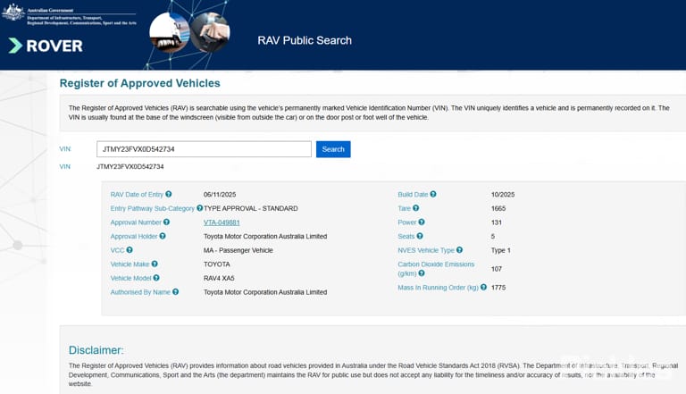Viewport: 686px width, 394px height.
Task: Click Approval Holder value Toyota Motor Corporation
Action: tap(265, 237)
